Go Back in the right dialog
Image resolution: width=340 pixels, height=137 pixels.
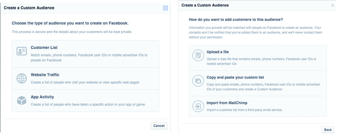[x=328, y=129]
